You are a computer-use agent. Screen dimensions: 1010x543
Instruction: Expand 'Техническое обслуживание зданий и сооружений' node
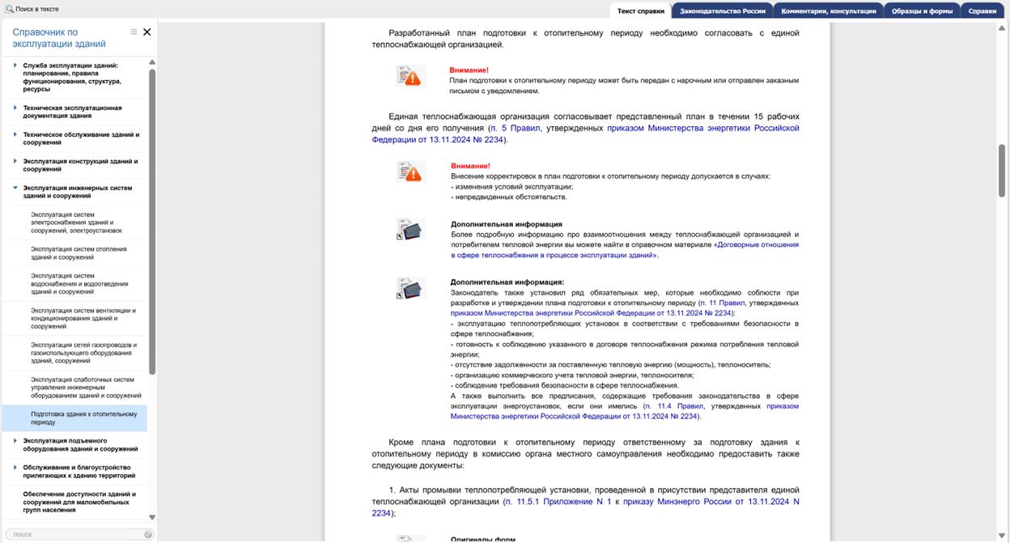pos(15,134)
